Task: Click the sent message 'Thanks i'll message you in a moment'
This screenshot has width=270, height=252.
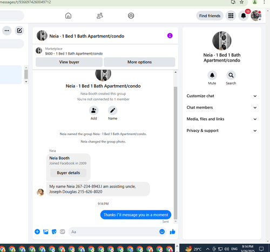Action: click(x=136, y=215)
